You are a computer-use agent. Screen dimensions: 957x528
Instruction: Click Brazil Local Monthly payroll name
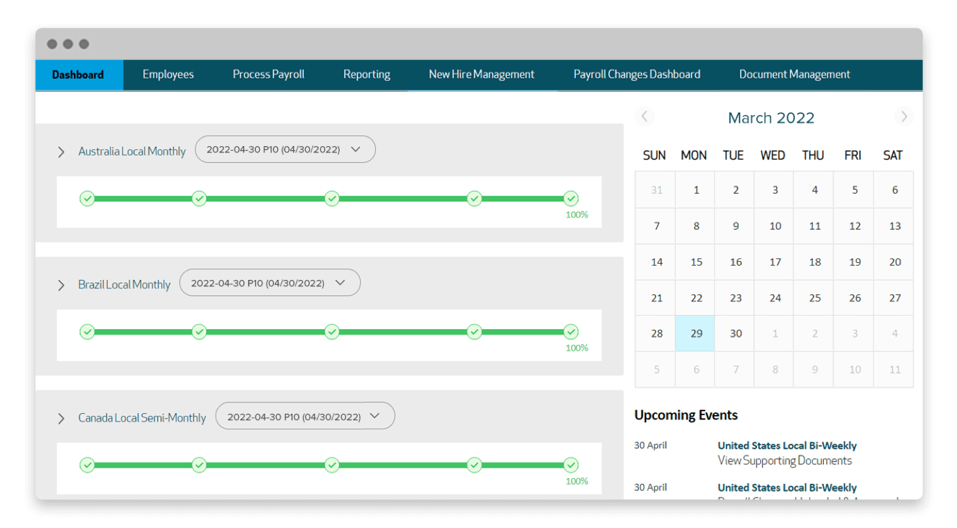coord(124,284)
